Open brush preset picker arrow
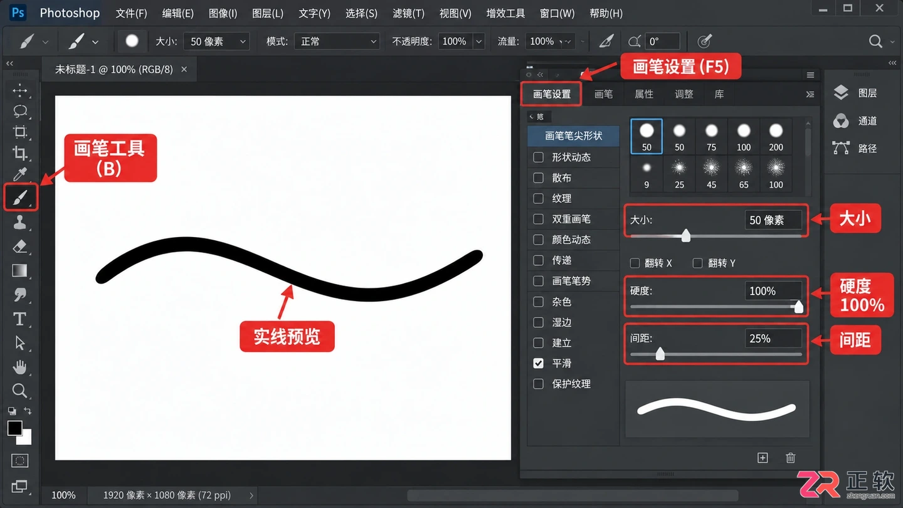The image size is (903, 508). [x=95, y=42]
